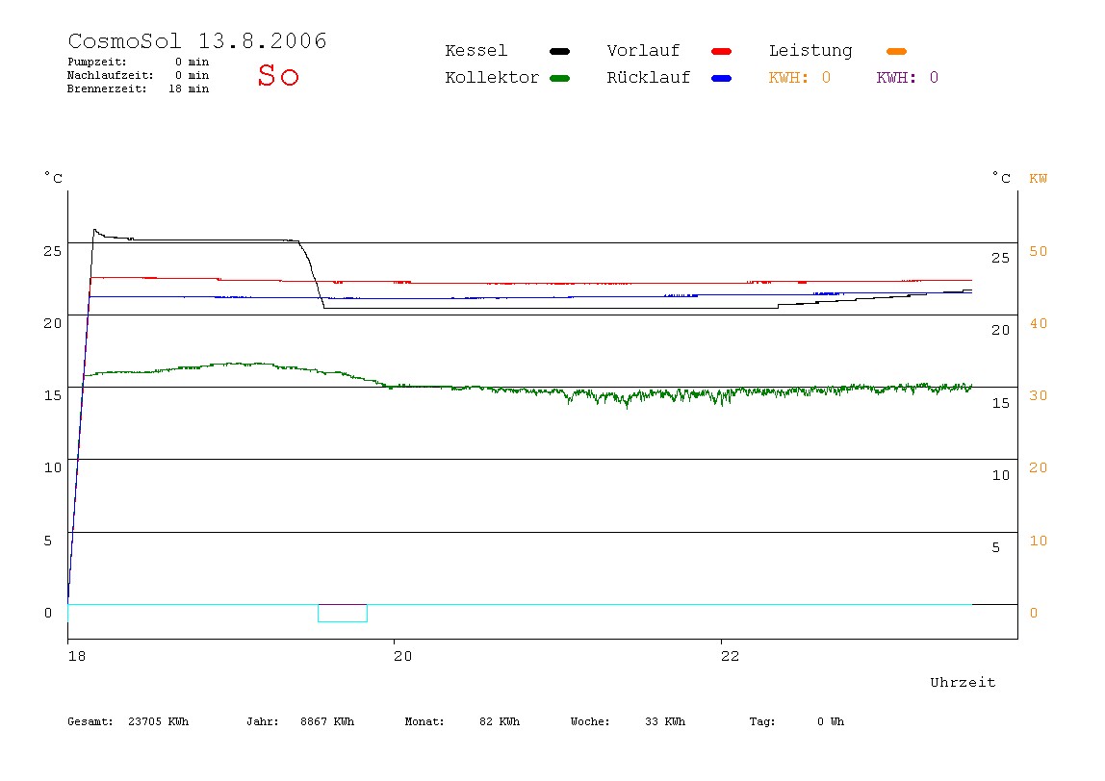Click the "Leistung" legend label
1105x781 pixels.
pos(810,51)
